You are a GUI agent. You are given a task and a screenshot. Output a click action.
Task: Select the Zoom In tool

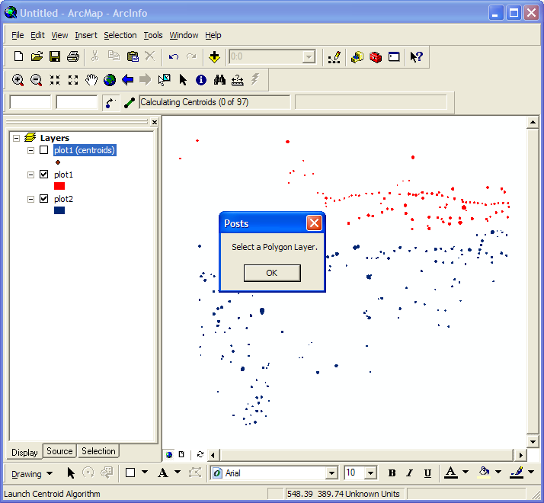pos(18,79)
